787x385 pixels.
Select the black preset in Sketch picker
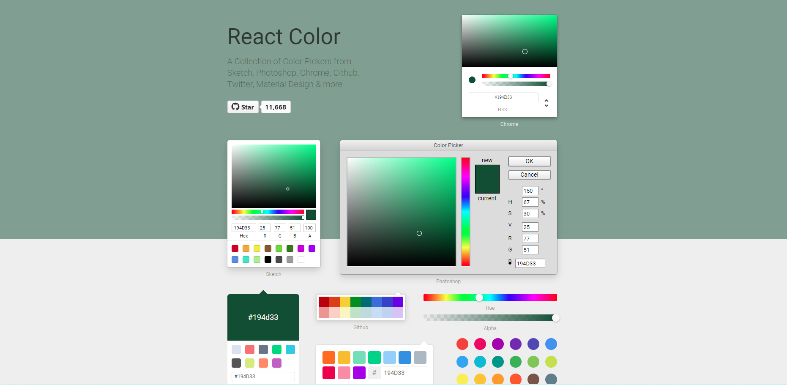[x=268, y=259]
